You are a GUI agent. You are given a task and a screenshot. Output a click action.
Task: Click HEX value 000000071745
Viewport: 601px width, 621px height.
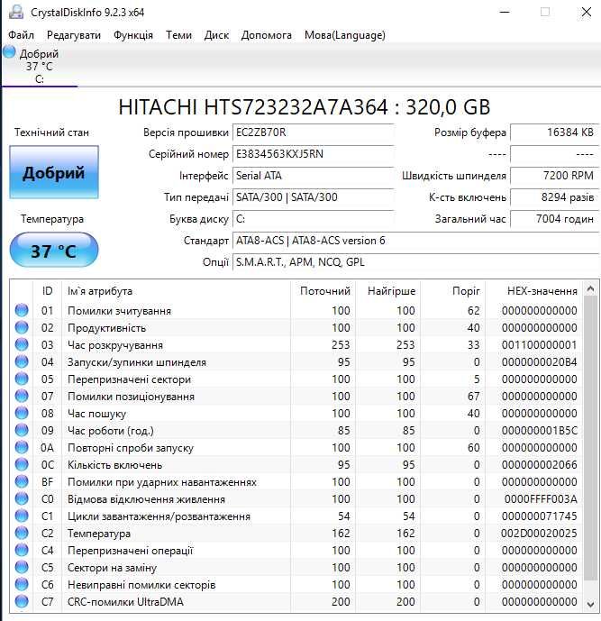pos(539,516)
